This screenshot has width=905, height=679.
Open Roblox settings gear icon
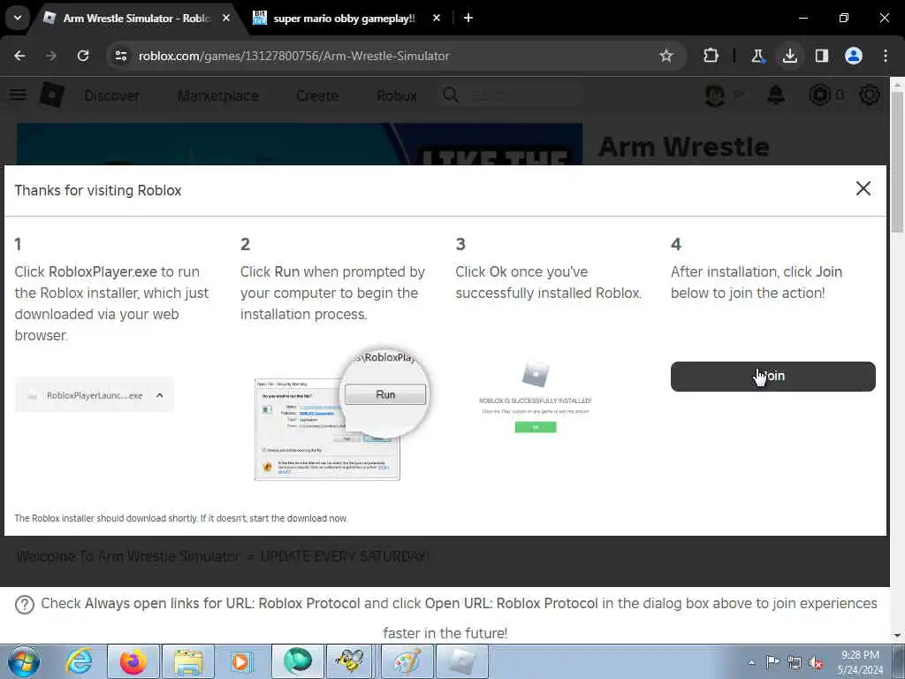tap(869, 95)
